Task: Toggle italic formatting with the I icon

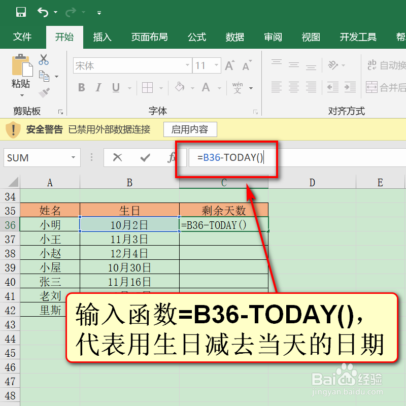Action: pyautogui.click(x=98, y=87)
